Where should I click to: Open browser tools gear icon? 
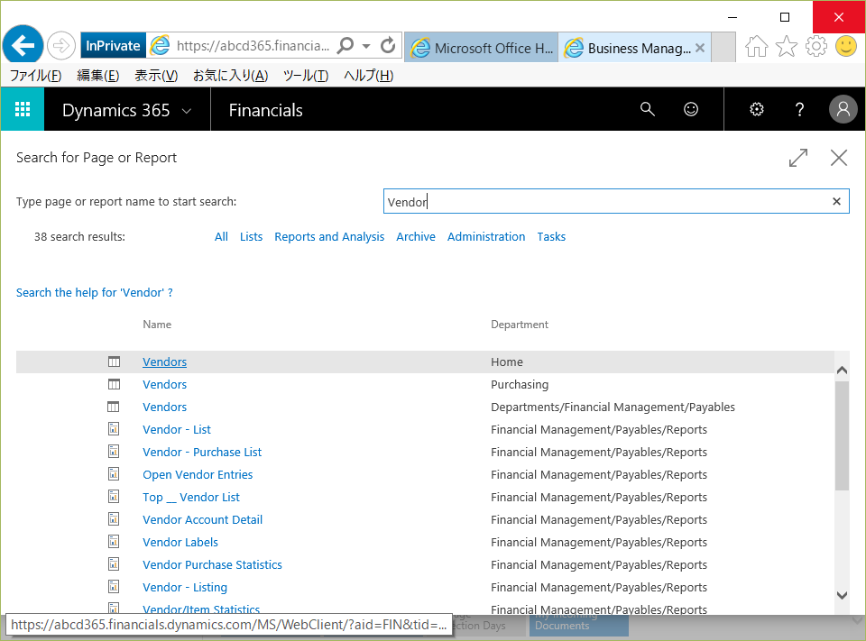pyautogui.click(x=815, y=46)
